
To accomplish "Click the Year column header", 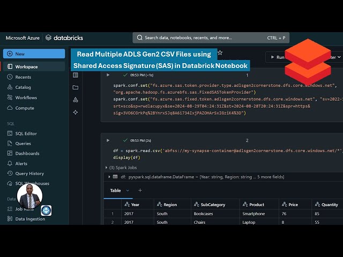I will point(137,205).
